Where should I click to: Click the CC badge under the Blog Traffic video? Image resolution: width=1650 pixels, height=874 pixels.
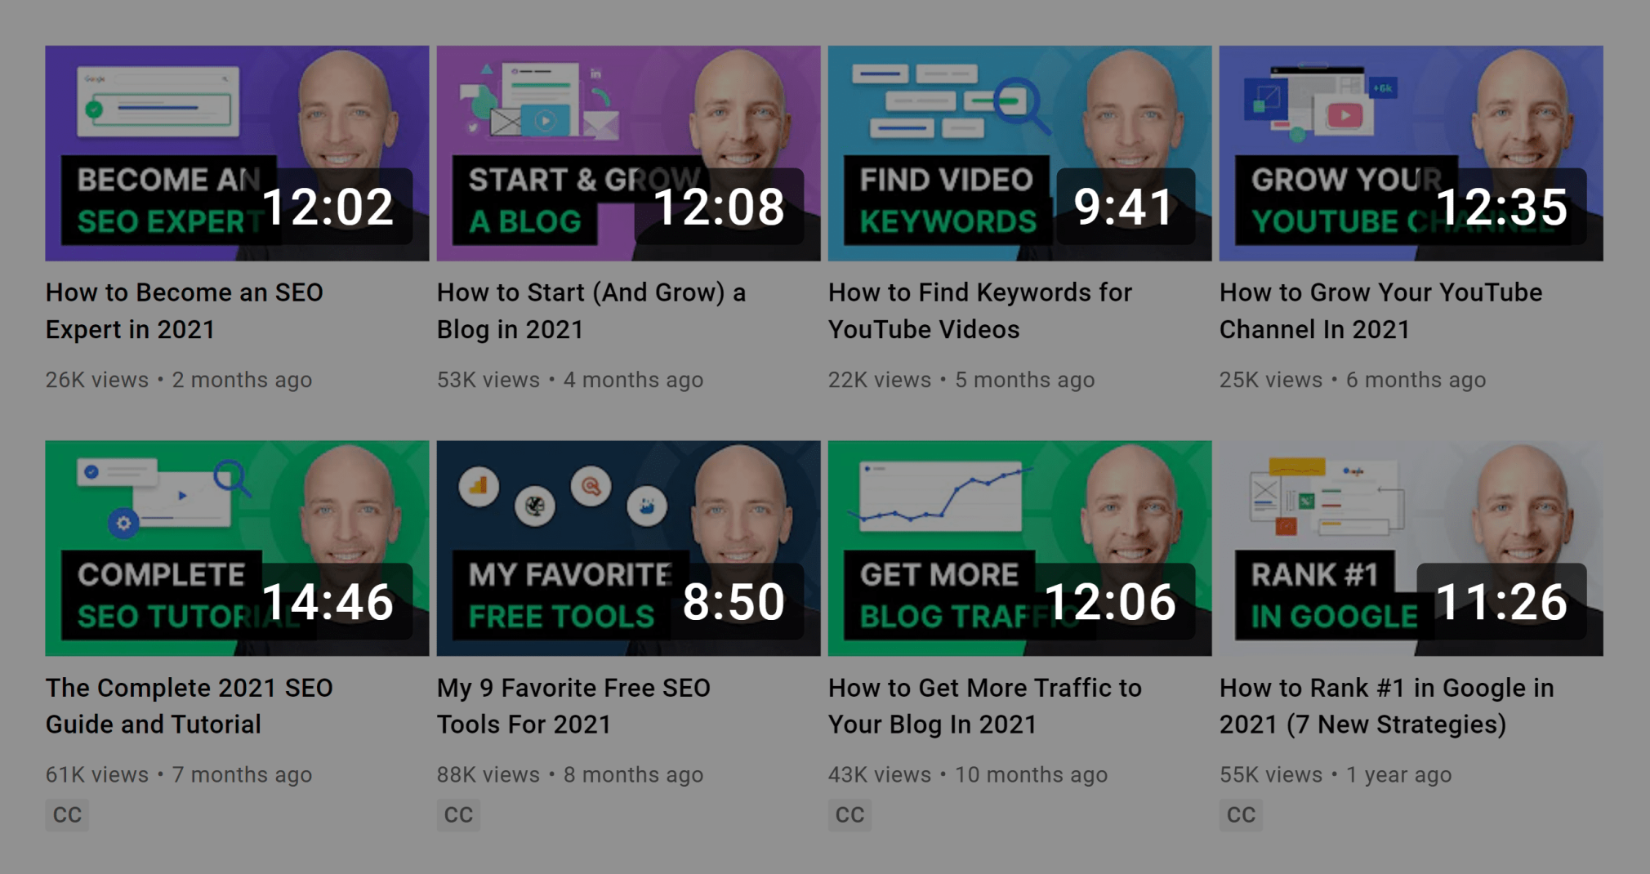point(850,814)
